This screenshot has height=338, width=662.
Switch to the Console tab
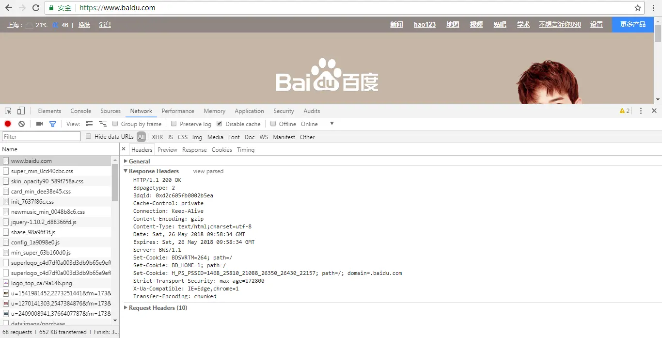81,111
